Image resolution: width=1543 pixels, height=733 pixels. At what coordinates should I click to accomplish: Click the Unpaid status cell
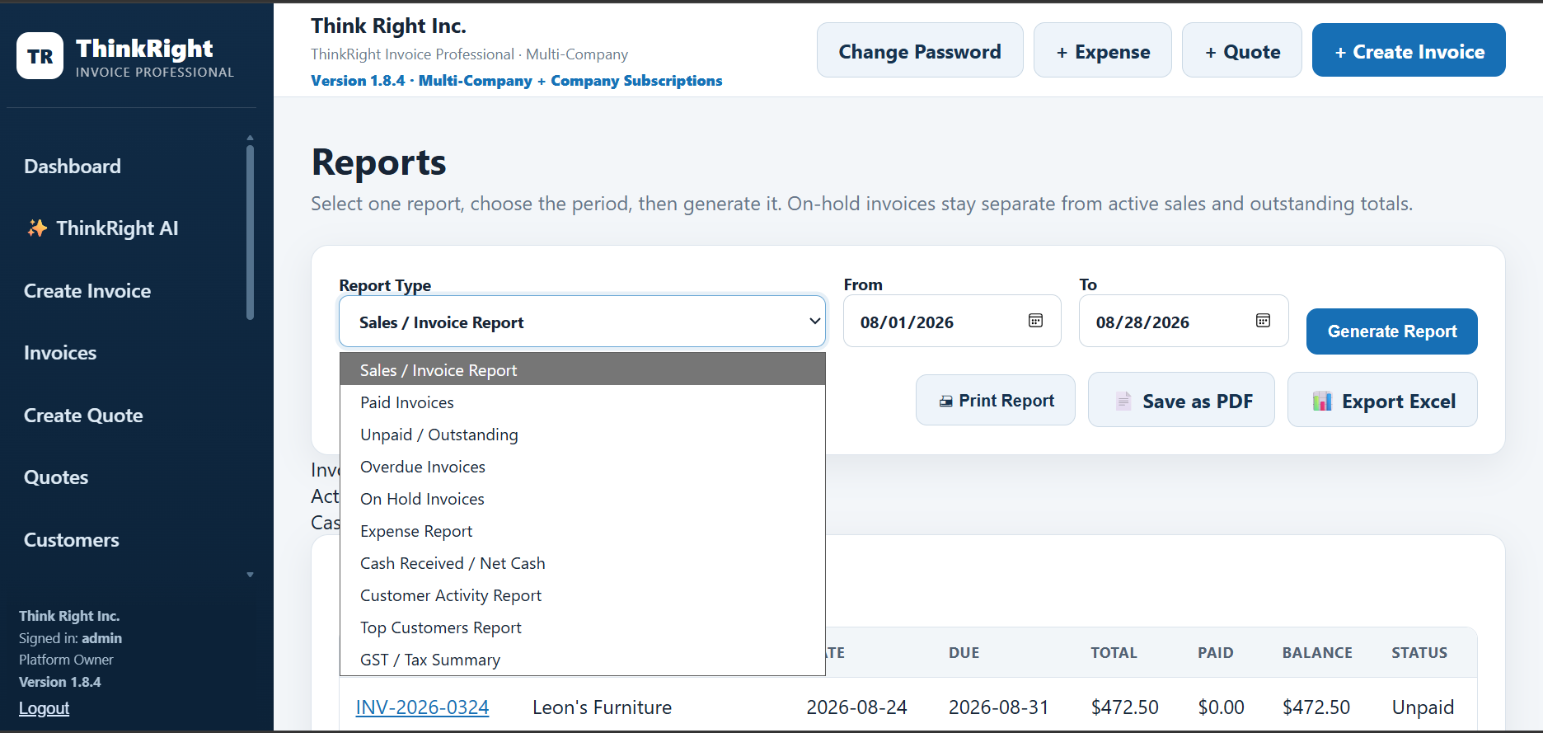1423,707
